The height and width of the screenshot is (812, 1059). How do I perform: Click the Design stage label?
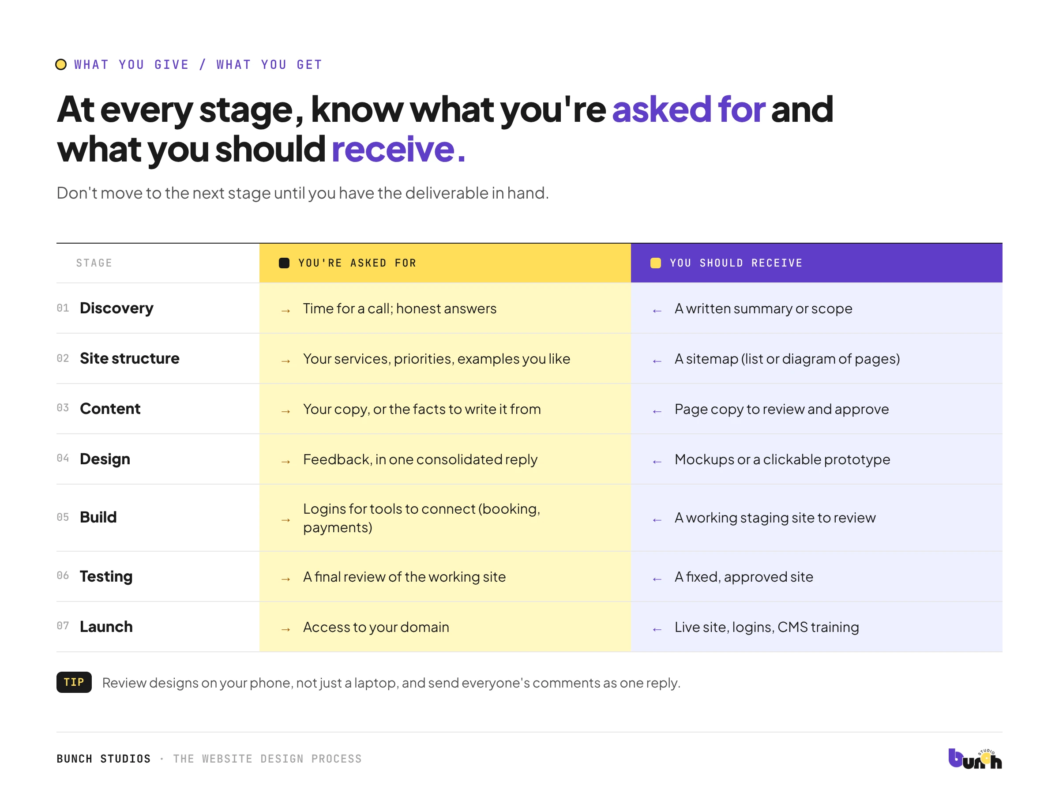[x=105, y=459]
